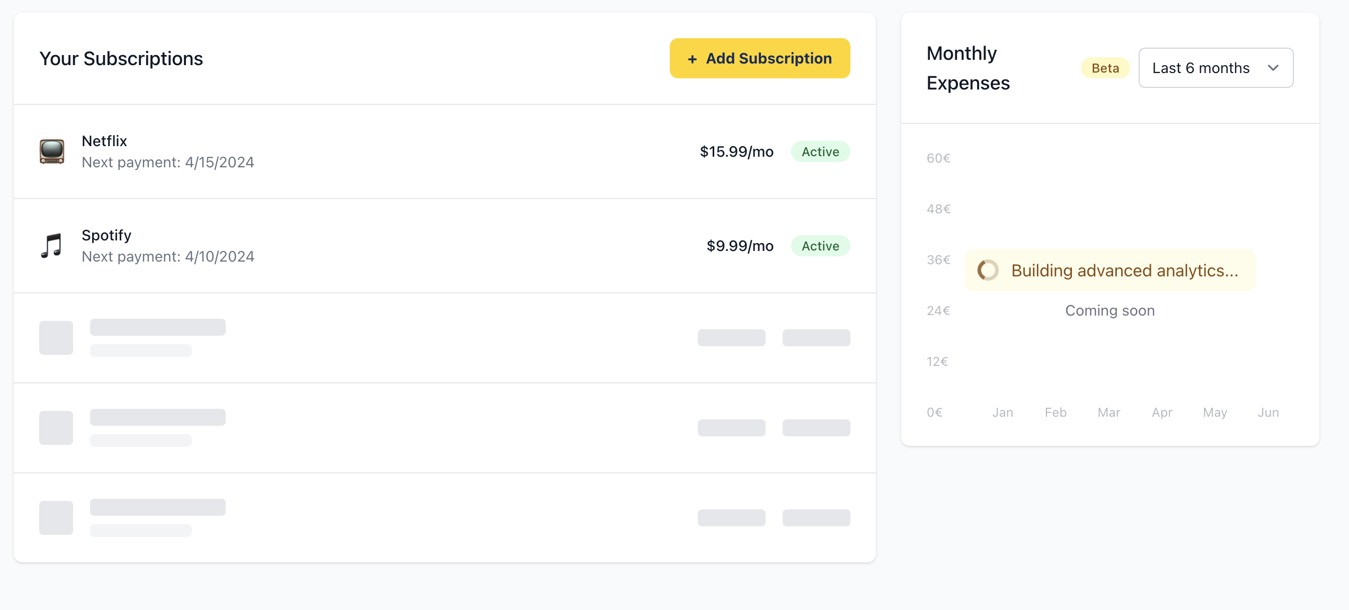Open the Last 6 months dropdown
Viewport: 1349px width, 610px height.
point(1215,68)
